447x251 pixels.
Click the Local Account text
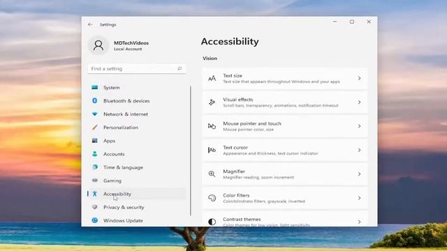click(x=128, y=49)
